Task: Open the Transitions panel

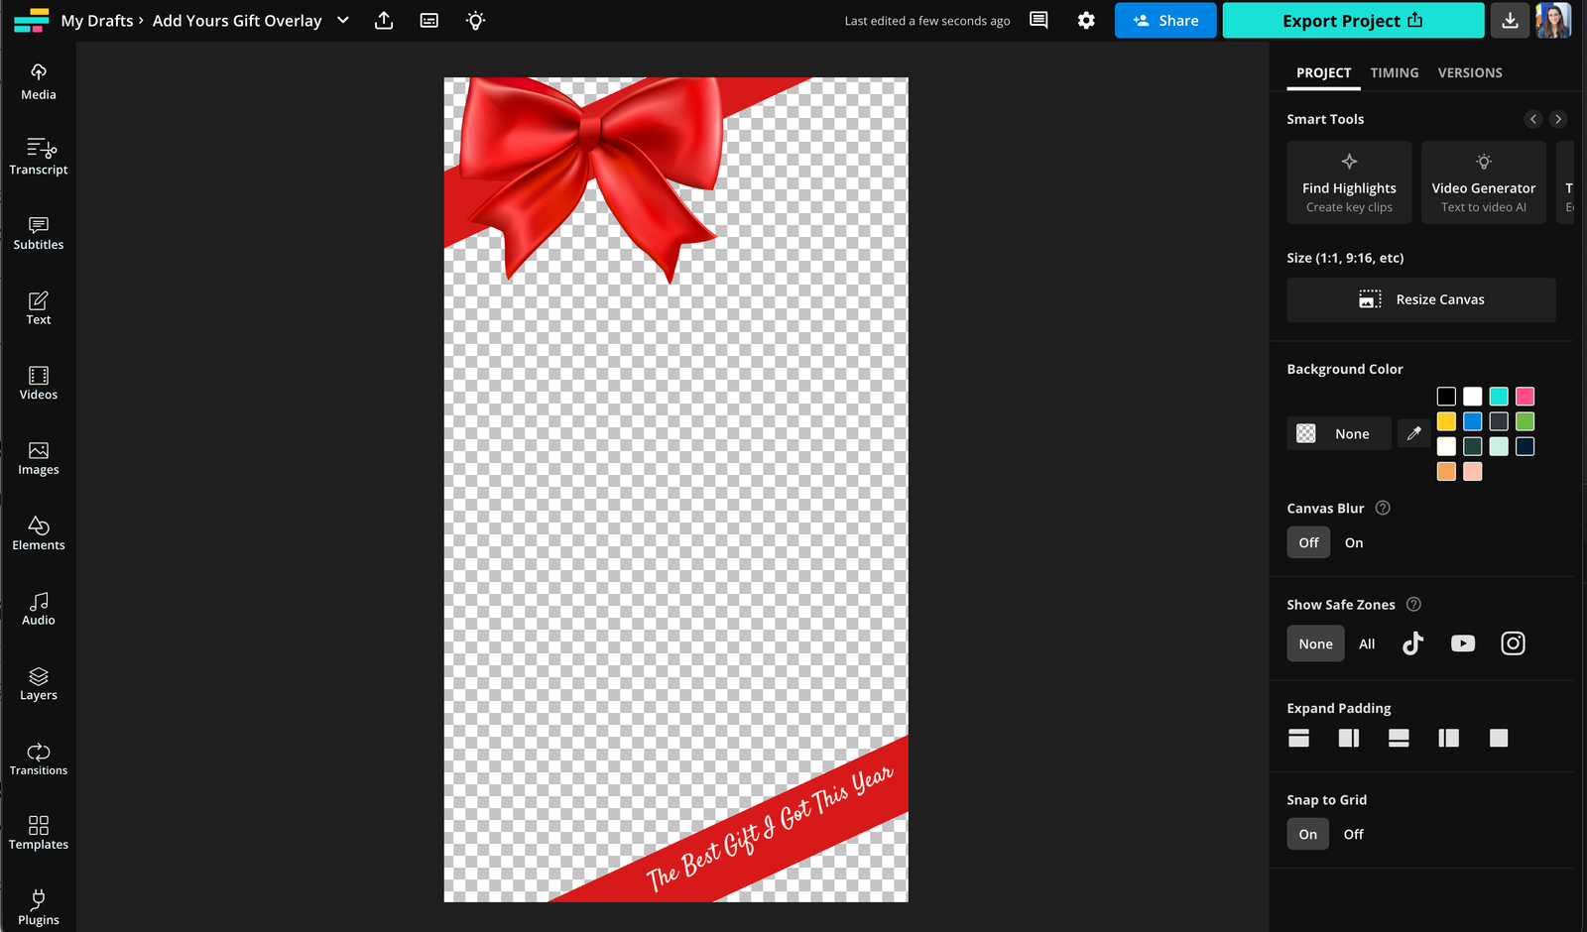Action: click(x=38, y=757)
